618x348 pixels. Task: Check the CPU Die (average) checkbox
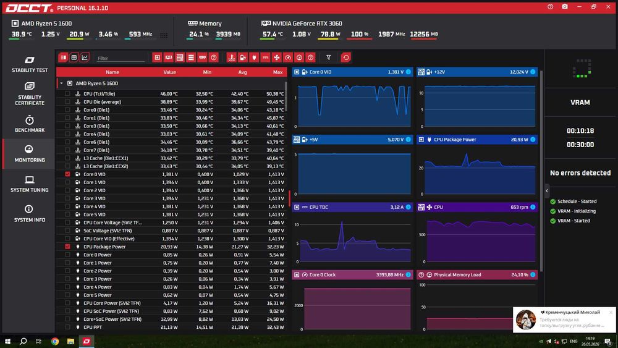67,102
